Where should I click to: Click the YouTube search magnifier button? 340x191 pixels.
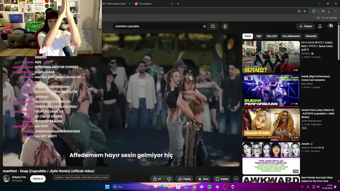pos(213,26)
